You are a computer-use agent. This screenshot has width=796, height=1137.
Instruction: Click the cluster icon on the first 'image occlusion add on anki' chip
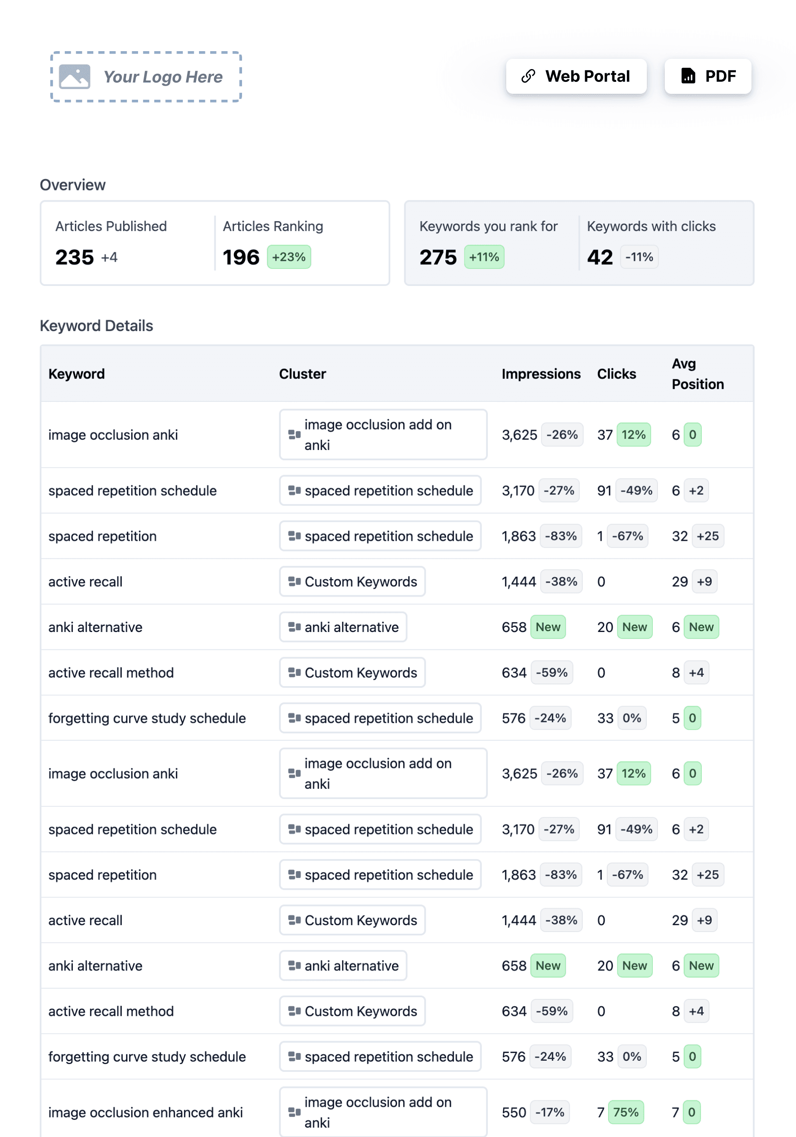(x=294, y=435)
